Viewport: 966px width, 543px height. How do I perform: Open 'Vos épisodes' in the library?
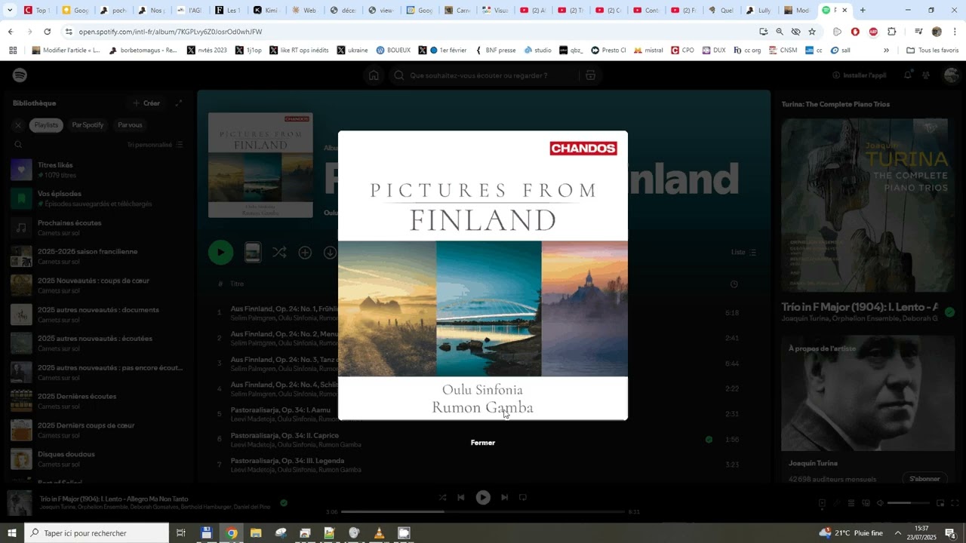(99, 198)
